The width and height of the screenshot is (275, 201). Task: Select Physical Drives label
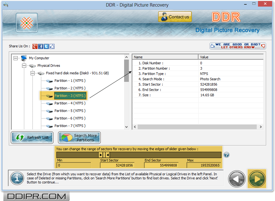[49, 66]
